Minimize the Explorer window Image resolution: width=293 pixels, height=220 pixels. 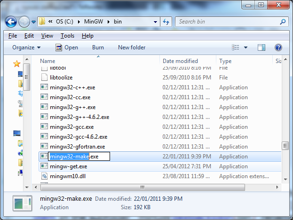pos(248,5)
